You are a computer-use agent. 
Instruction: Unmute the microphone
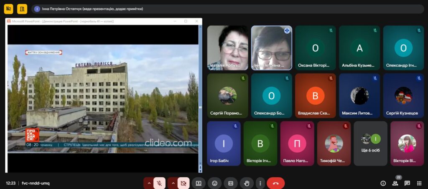pos(159,183)
